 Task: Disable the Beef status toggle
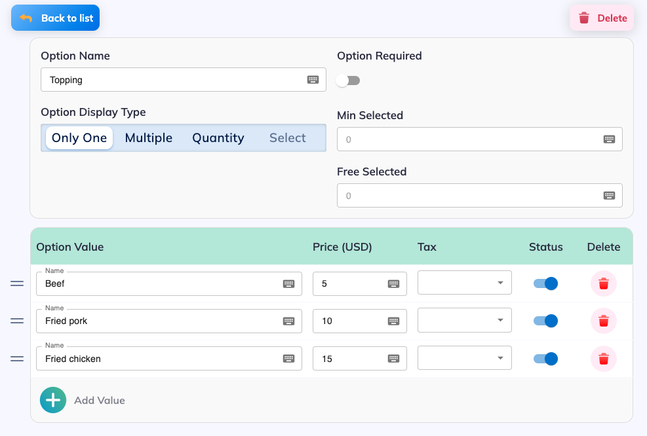point(545,283)
